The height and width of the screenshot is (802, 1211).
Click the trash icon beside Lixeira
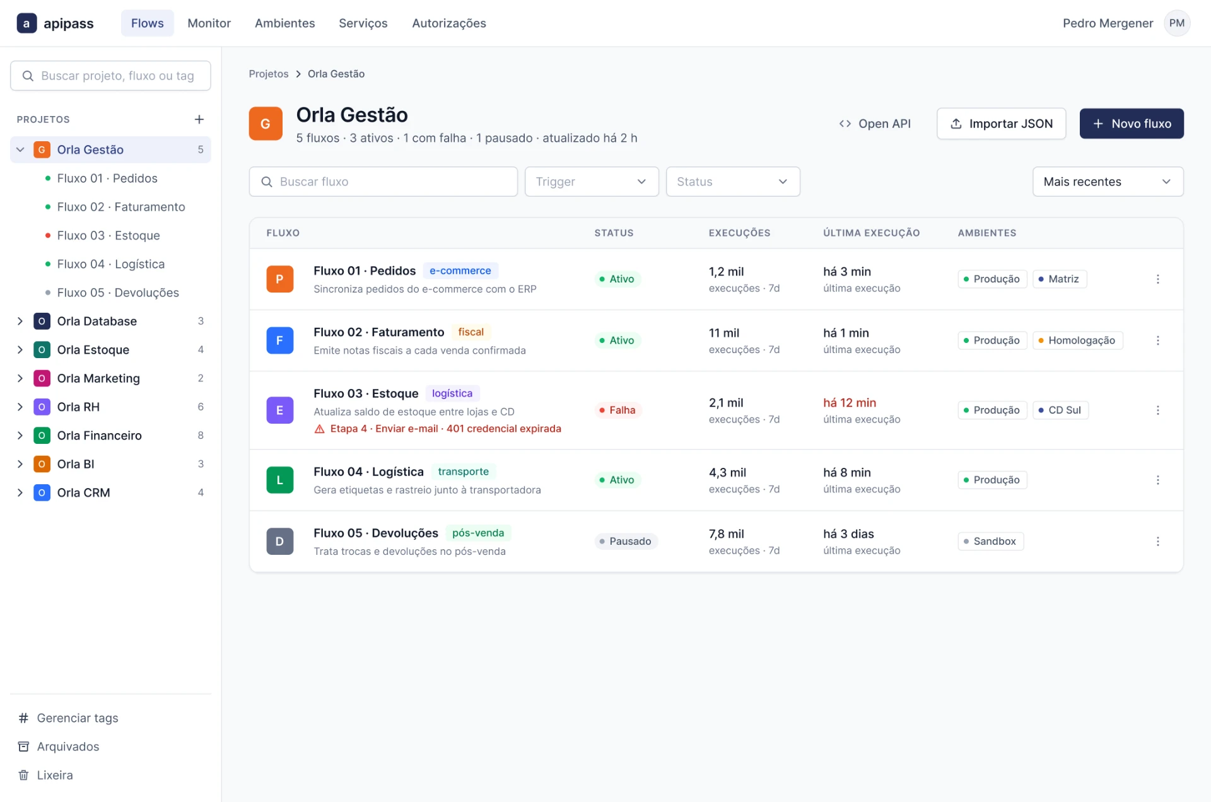(23, 775)
